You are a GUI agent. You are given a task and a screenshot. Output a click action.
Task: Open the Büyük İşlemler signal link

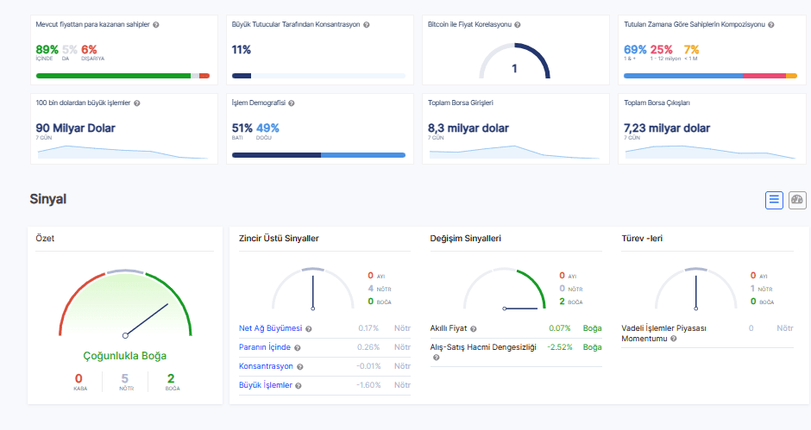coord(266,385)
